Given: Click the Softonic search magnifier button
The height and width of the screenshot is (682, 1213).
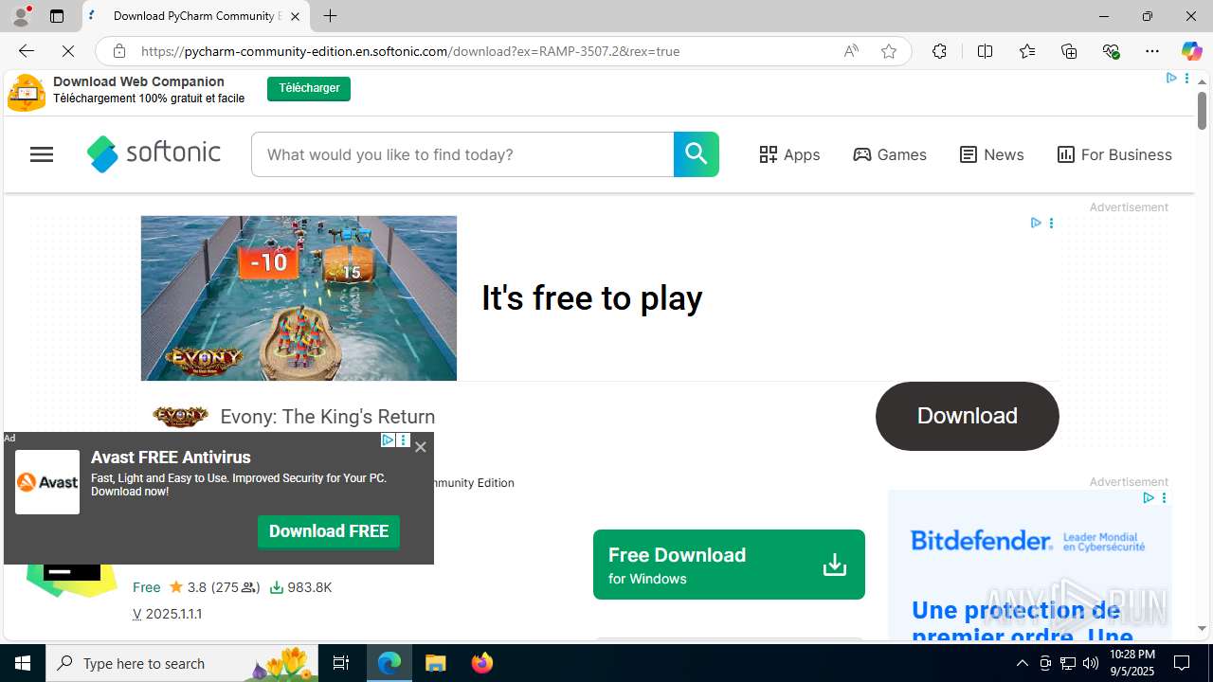Looking at the screenshot, I should (697, 154).
